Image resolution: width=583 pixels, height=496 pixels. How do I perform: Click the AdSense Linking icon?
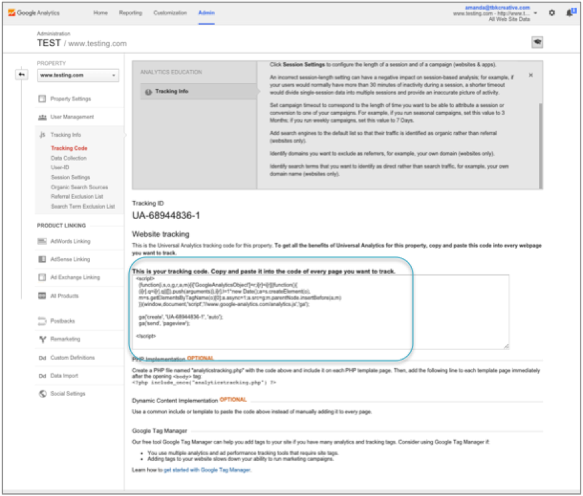[x=42, y=259]
